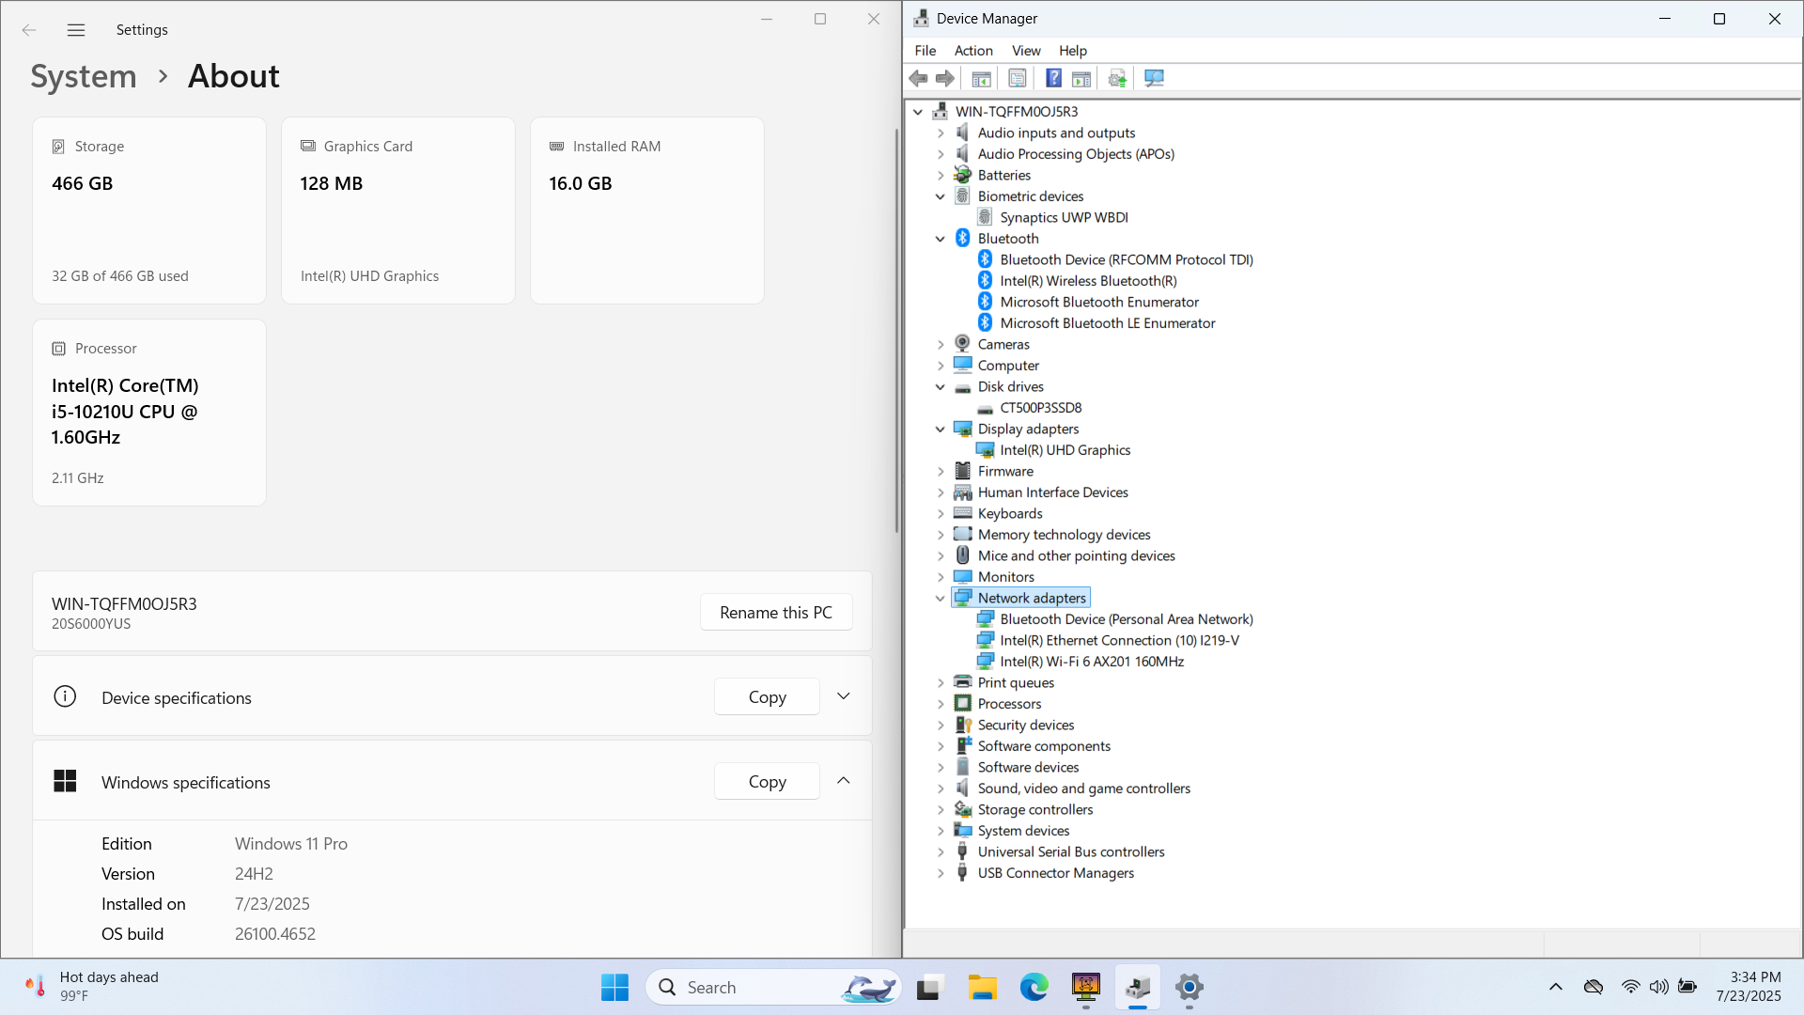This screenshot has width=1804, height=1015.
Task: Click the Mice and other pointing devices icon
Action: click(962, 555)
